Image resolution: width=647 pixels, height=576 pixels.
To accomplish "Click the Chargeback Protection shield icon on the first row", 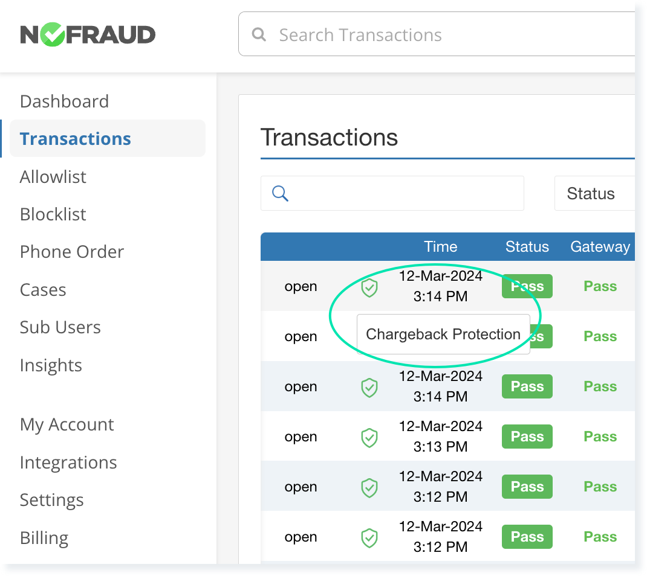I will [369, 288].
